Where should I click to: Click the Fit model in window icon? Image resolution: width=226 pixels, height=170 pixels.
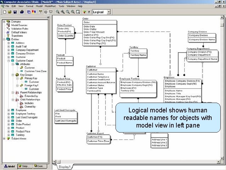pyautogui.click(x=78, y=12)
